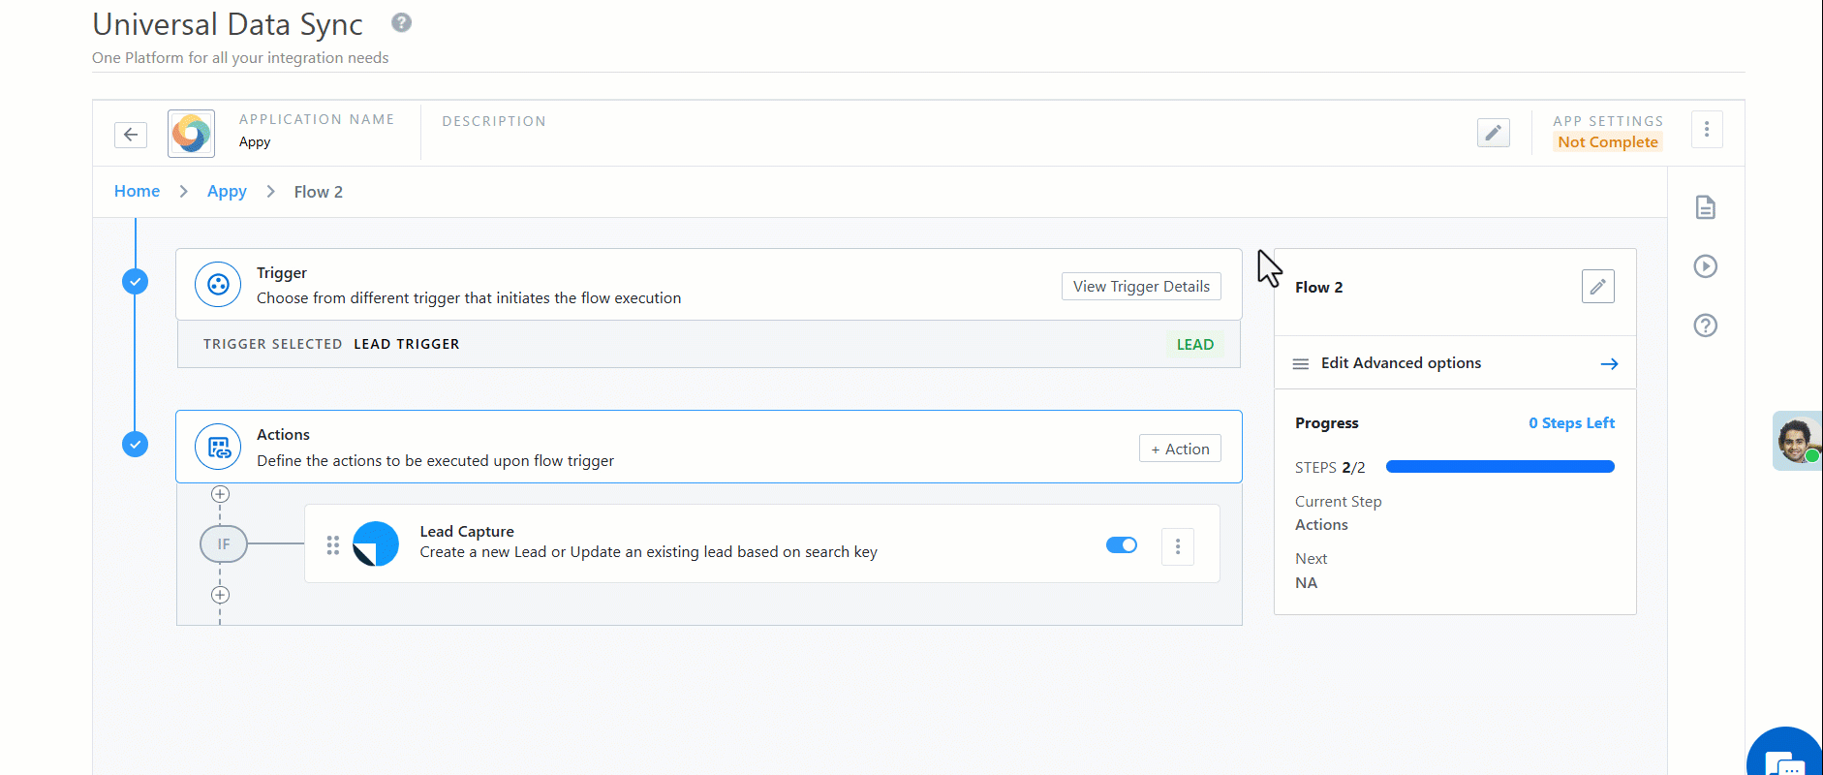Click the APP SETTINGS label
This screenshot has width=1823, height=775.
click(1608, 121)
